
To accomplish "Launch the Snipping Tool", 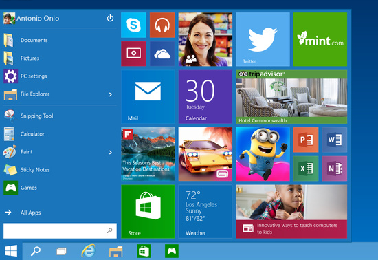I will tap(60, 116).
